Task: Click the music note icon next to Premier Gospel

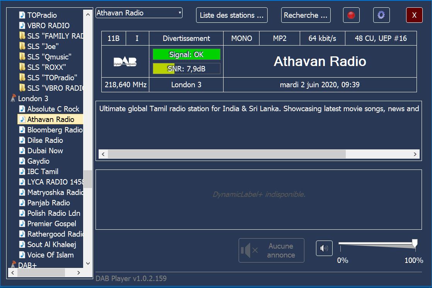Action: point(22,224)
